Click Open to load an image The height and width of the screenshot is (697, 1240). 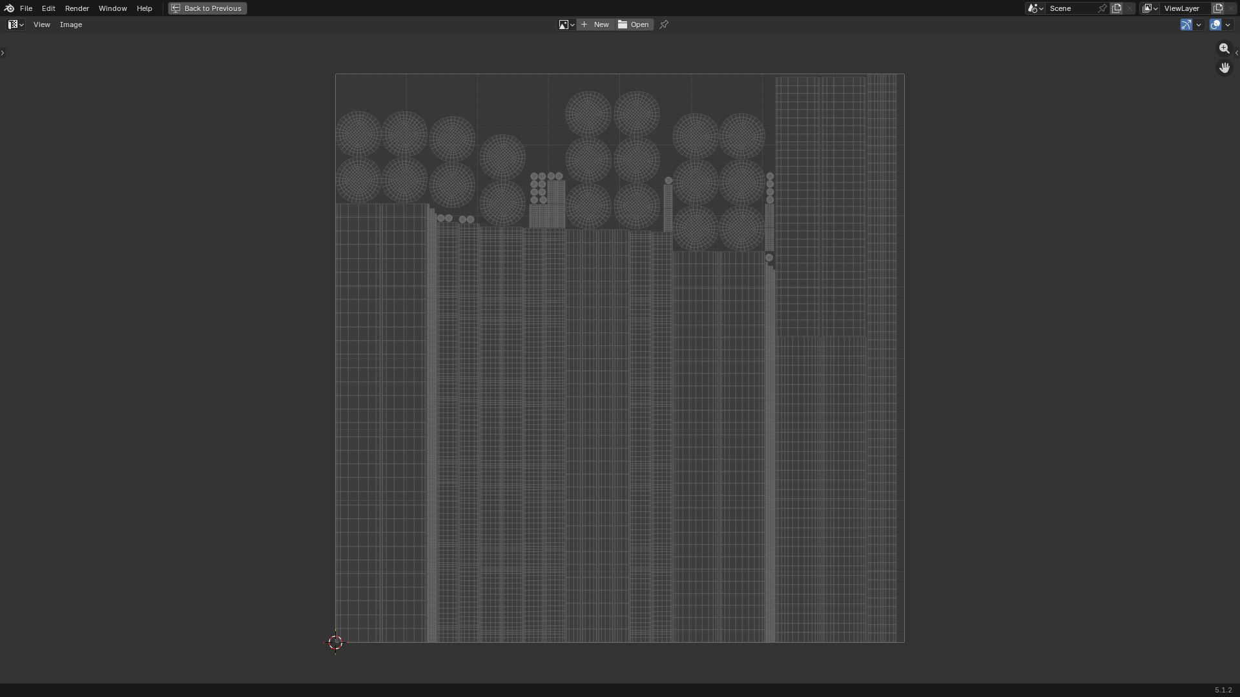click(634, 25)
